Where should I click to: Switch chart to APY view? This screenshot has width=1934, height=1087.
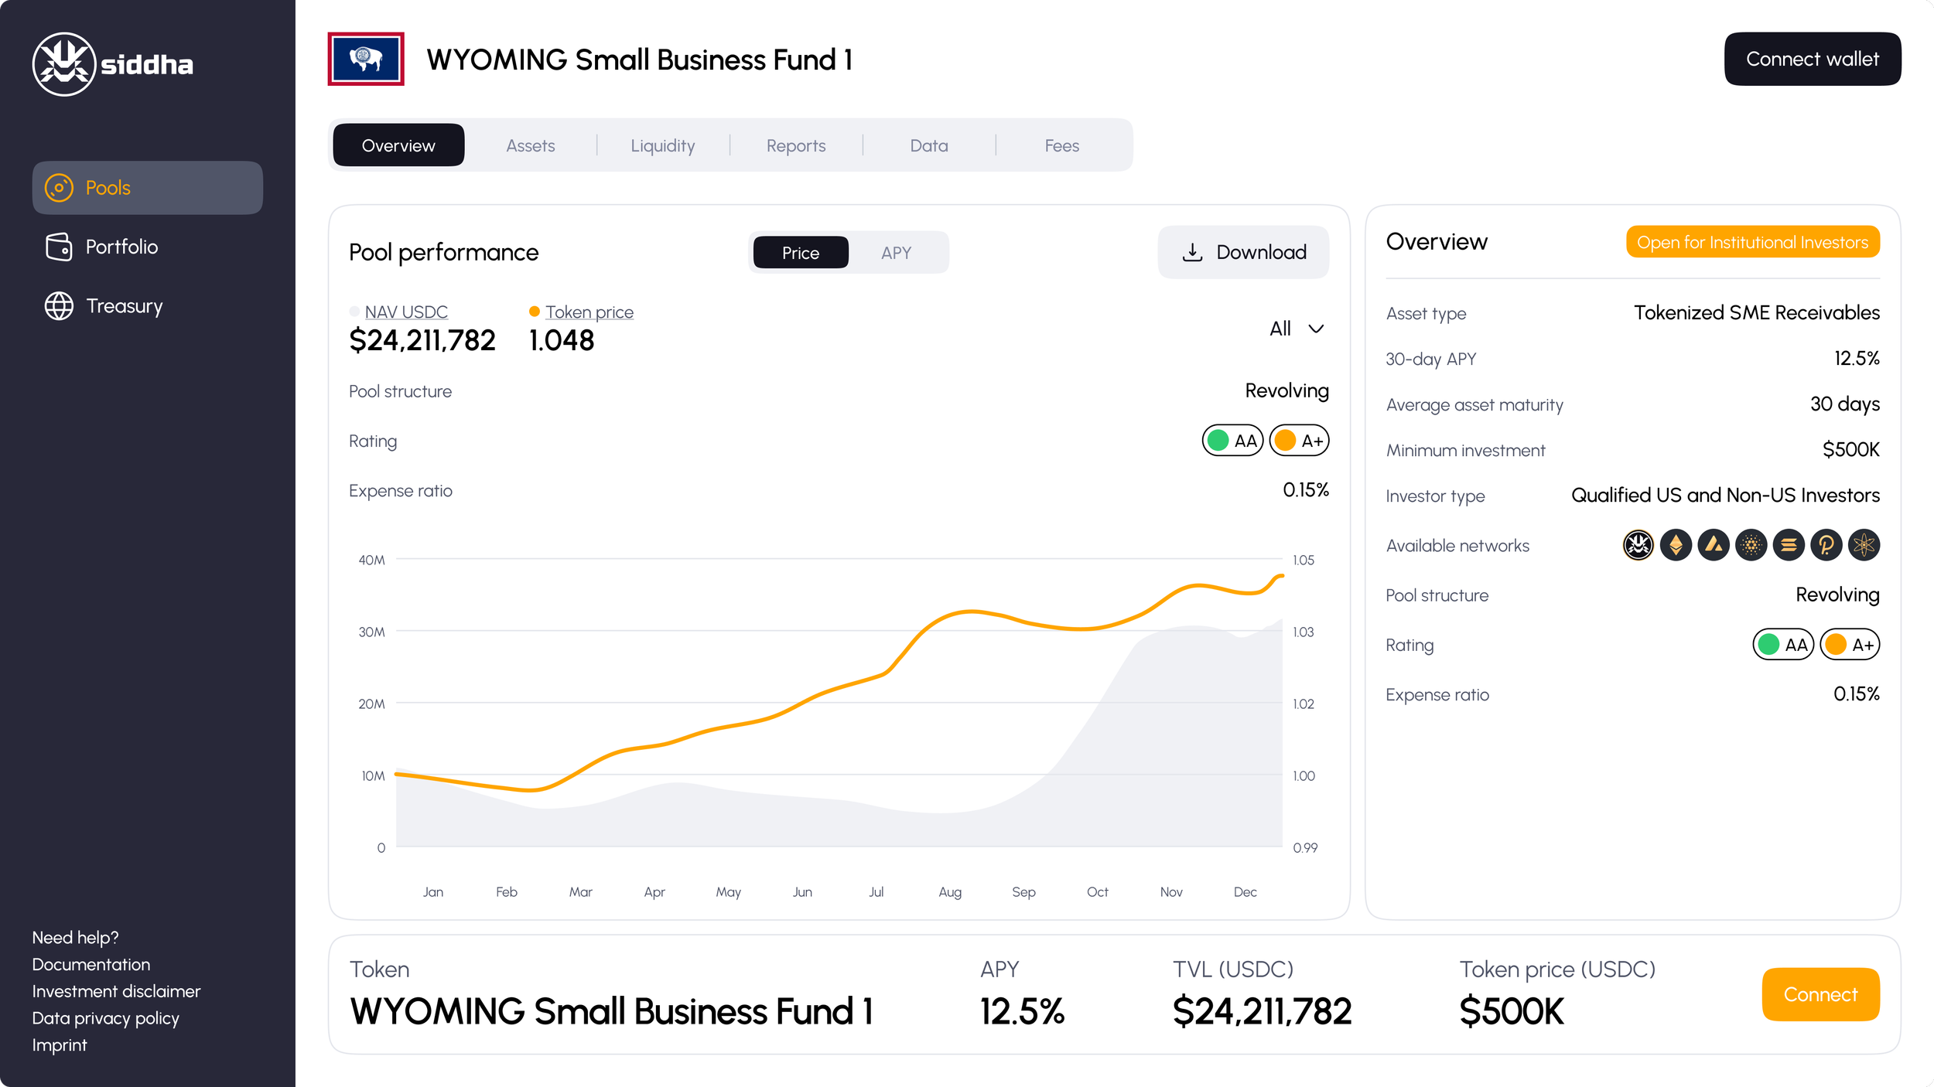point(896,253)
